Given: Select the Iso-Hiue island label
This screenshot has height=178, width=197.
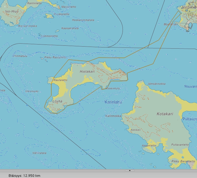Looking at the screenshot, I should pyautogui.click(x=12, y=11).
